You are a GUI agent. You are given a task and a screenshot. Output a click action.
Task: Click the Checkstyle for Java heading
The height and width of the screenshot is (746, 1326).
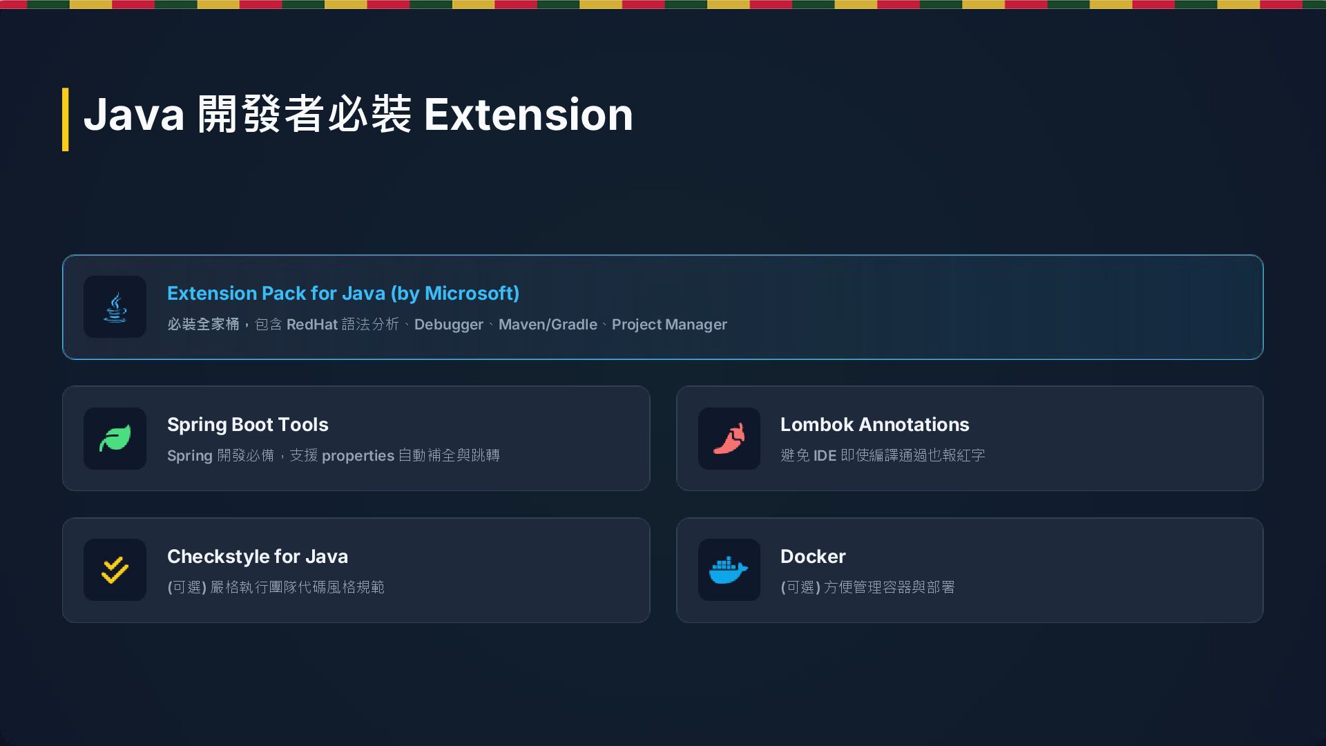click(257, 556)
